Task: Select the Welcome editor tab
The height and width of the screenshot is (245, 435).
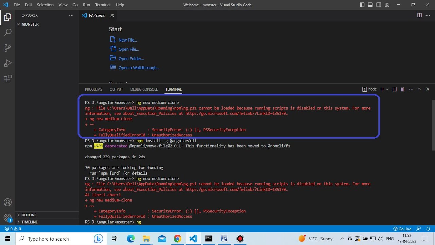Action: tap(98, 15)
